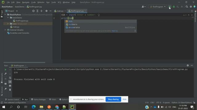The image size is (197, 110).
Task: Jump to next highlighted problem arrow
Action: coord(192,15)
